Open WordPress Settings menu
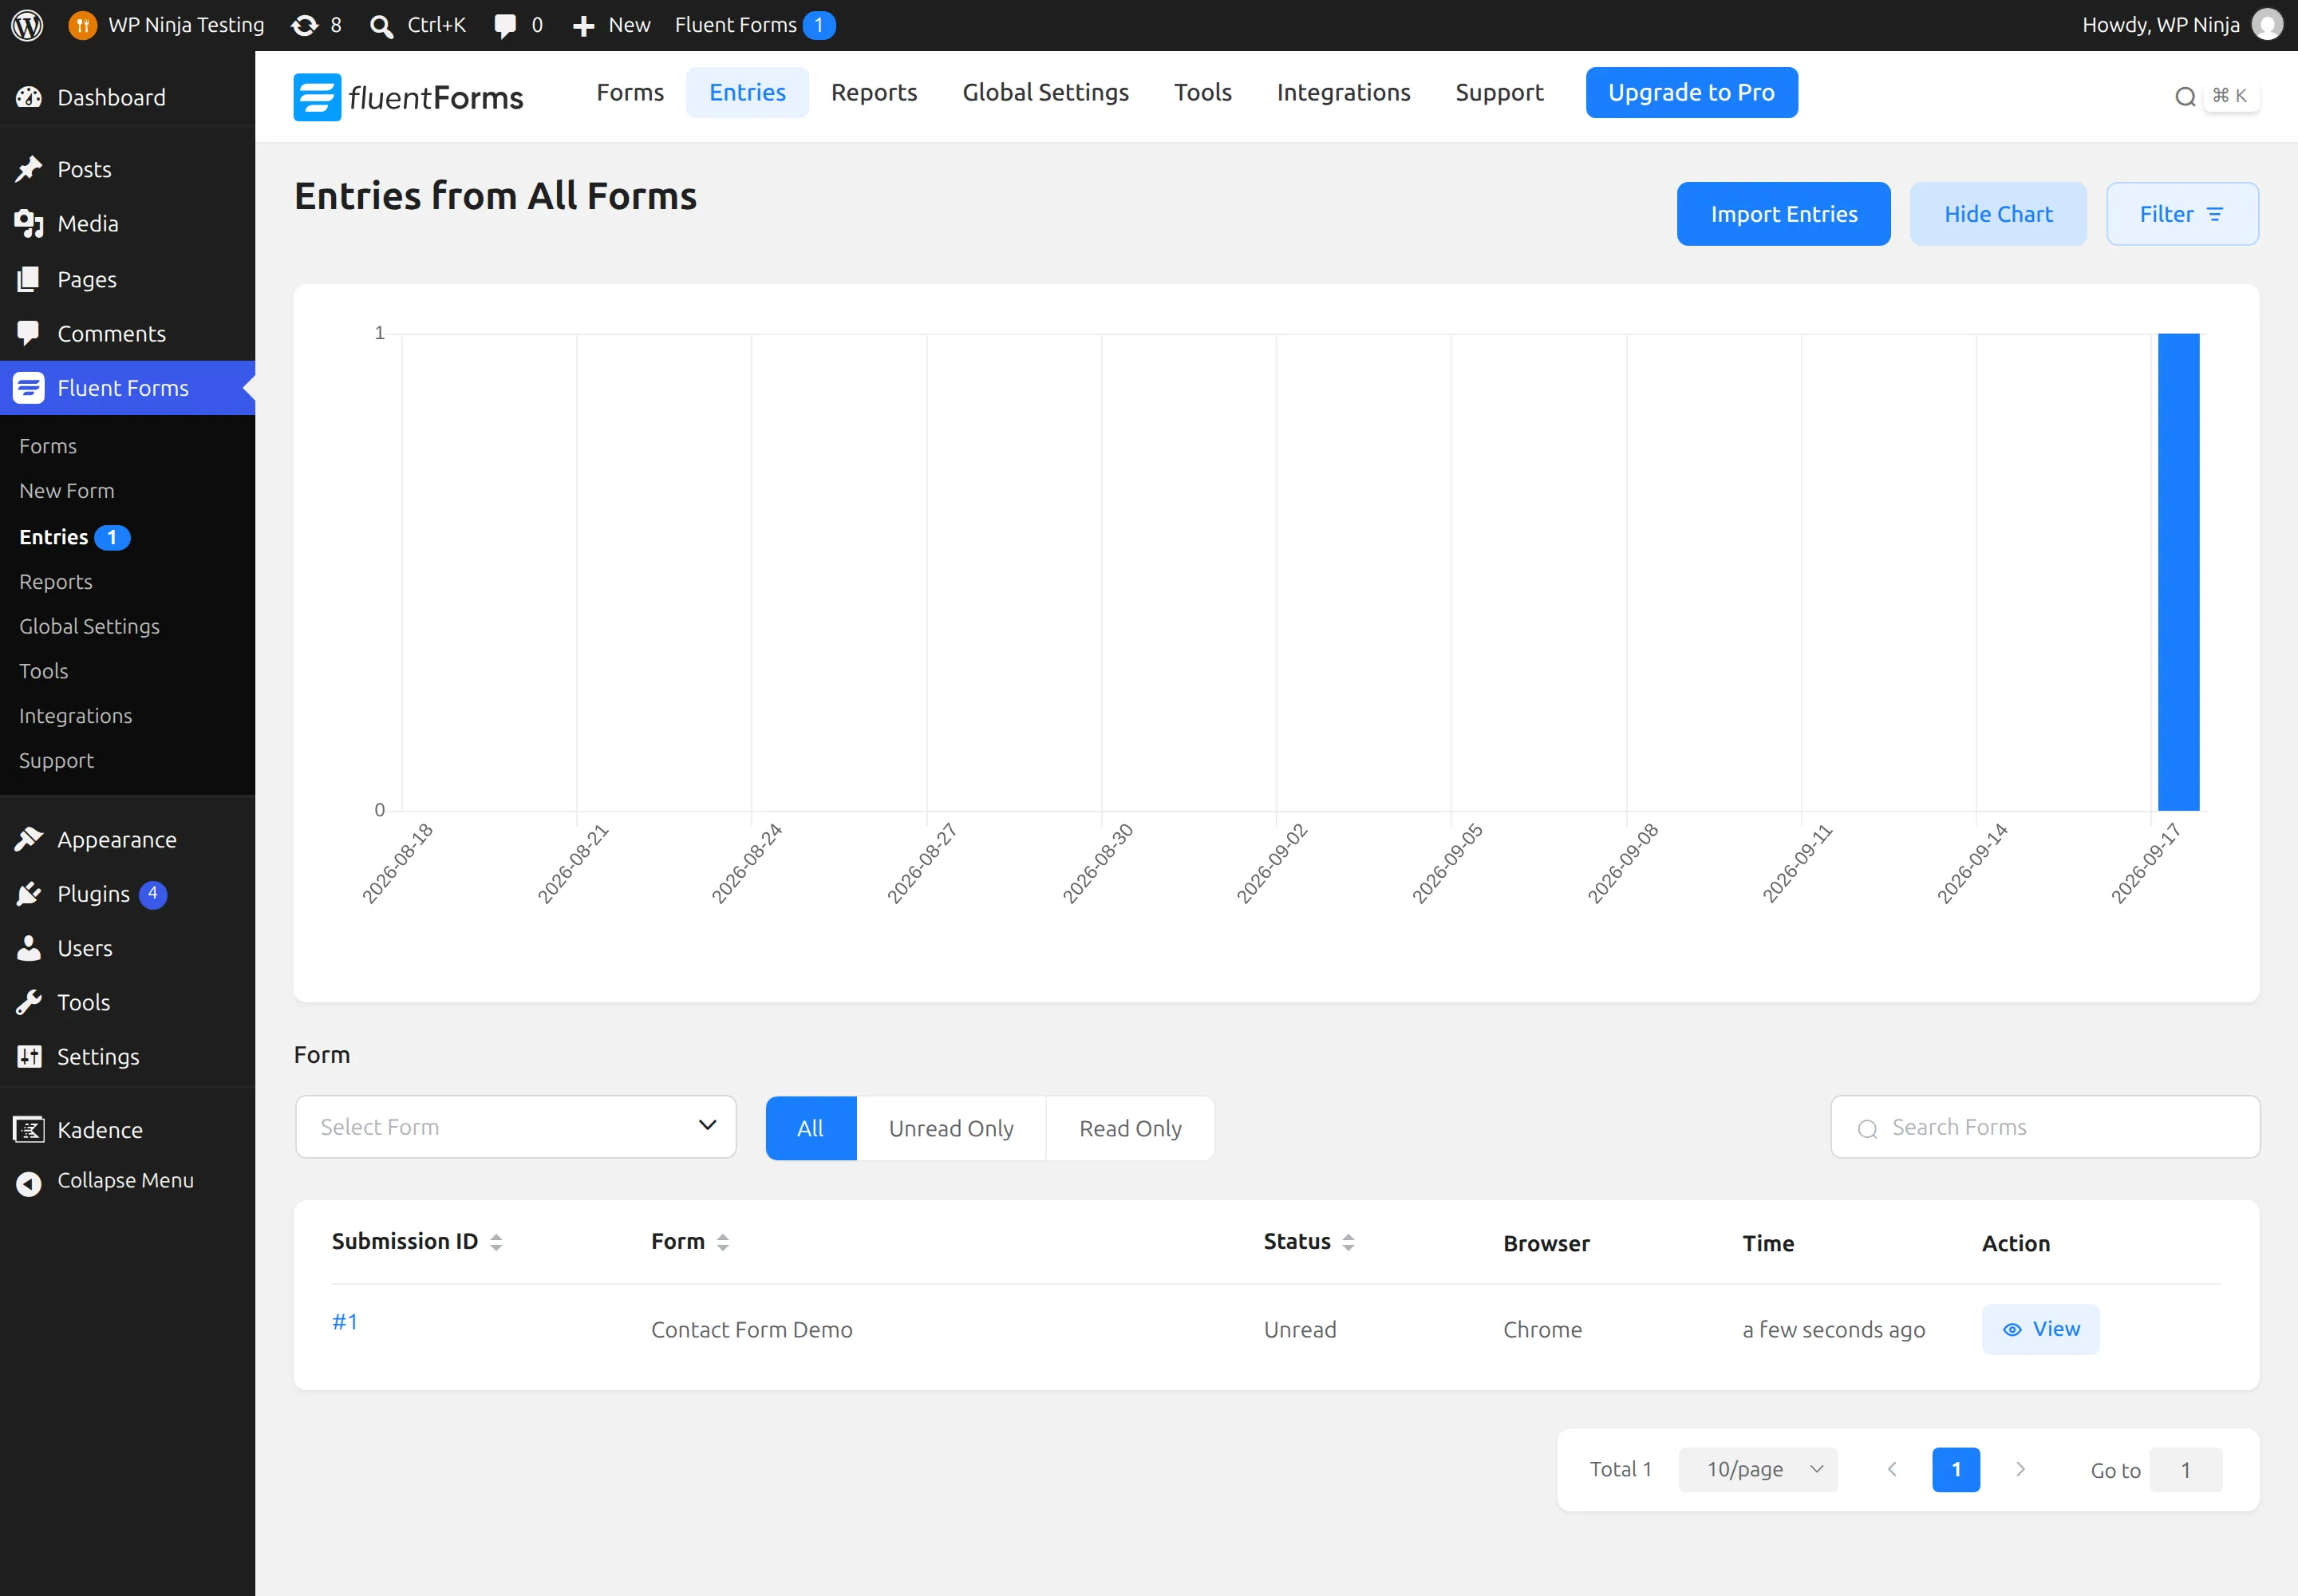 pyautogui.click(x=128, y=1057)
